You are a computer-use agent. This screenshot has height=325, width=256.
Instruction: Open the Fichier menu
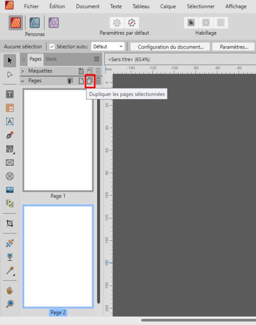31,6
